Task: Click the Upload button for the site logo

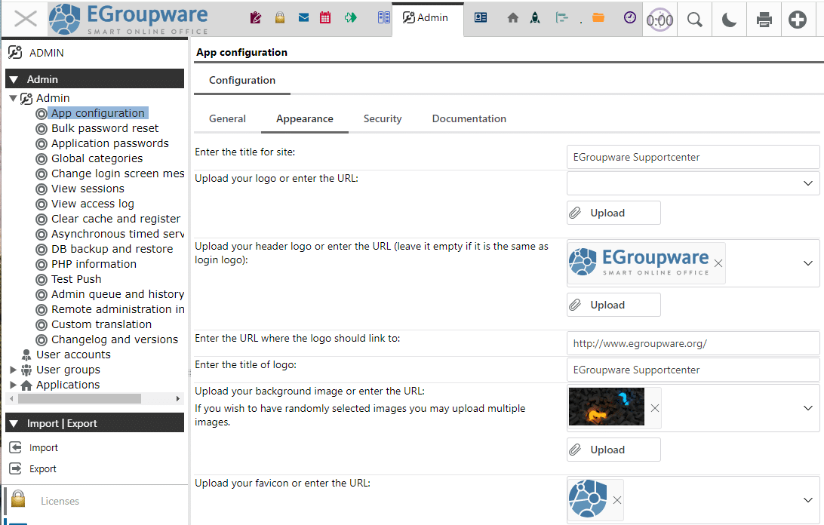Action: coord(613,213)
